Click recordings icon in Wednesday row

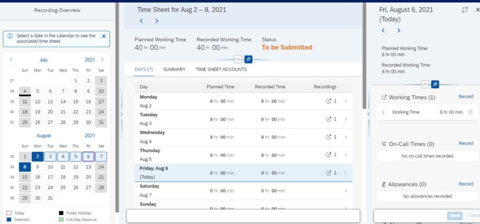point(329,137)
